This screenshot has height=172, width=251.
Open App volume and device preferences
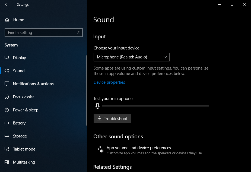tap(139, 148)
